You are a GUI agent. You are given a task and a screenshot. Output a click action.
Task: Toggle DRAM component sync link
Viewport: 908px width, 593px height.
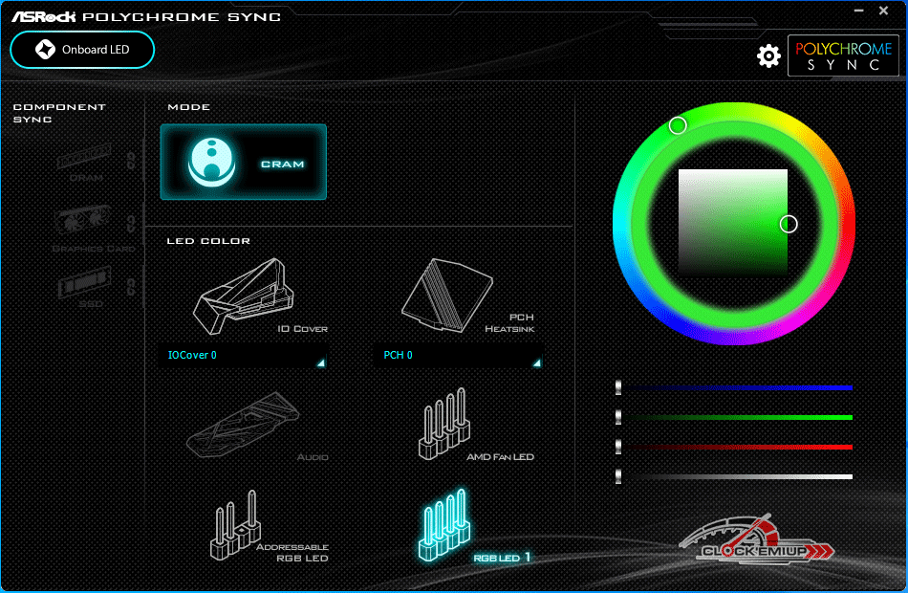coord(130,157)
